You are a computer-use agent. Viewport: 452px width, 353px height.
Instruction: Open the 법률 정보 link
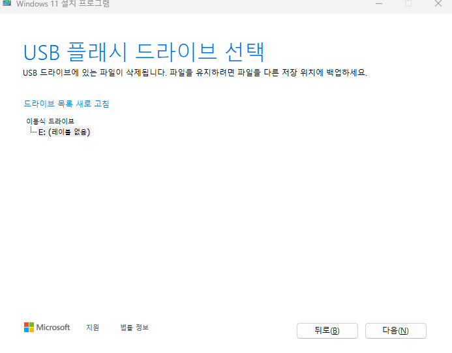pos(134,328)
